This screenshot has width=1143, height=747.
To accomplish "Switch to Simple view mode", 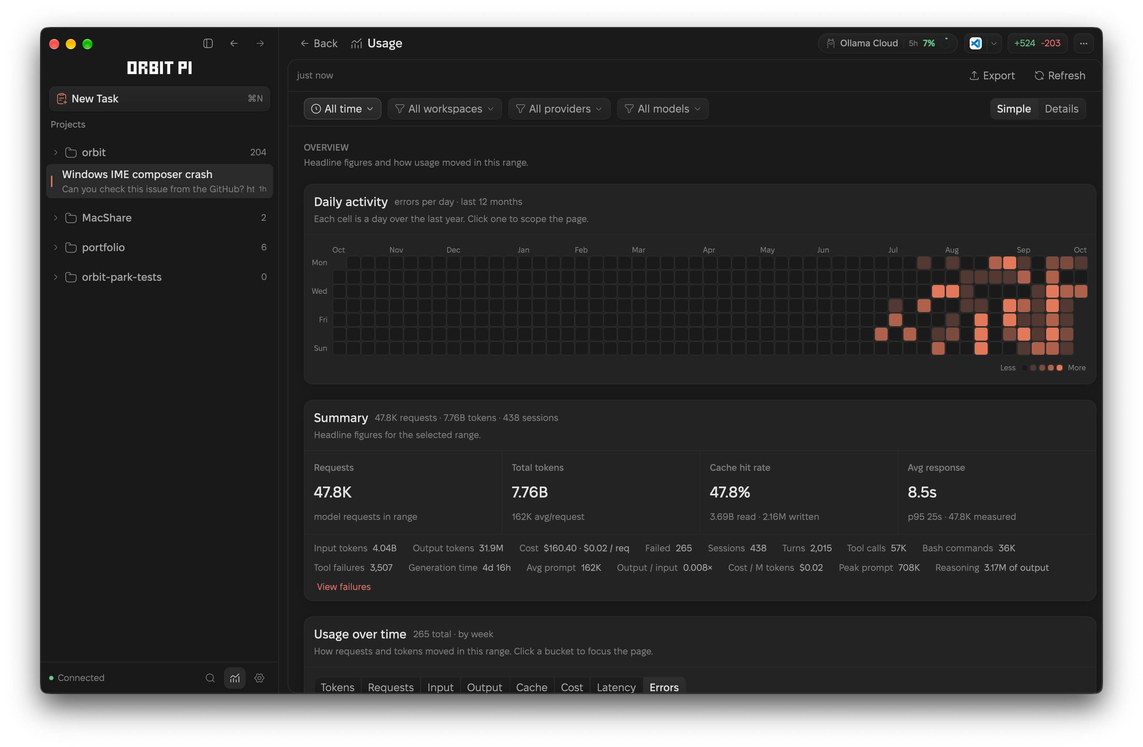I will click(x=1013, y=109).
